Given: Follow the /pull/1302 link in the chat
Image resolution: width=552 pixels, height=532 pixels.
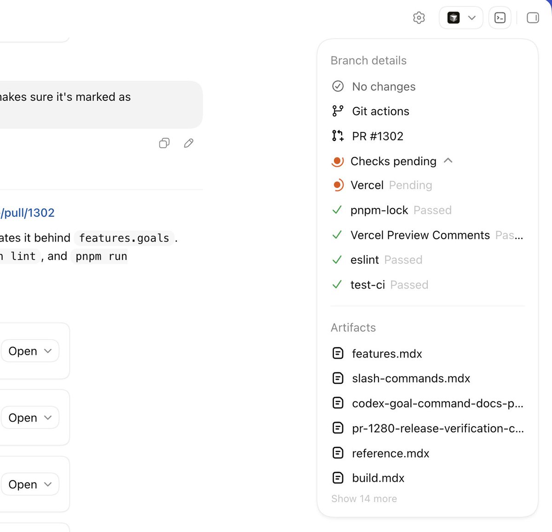Looking at the screenshot, I should 28,213.
